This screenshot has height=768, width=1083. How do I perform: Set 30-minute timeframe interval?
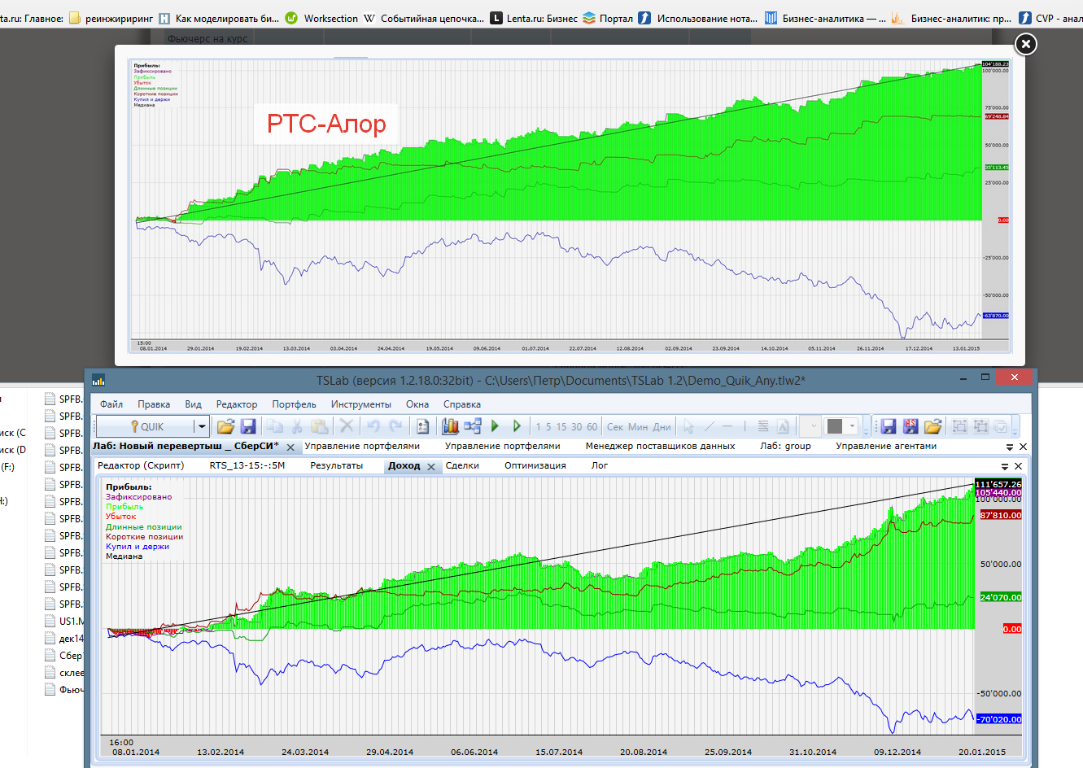point(576,427)
